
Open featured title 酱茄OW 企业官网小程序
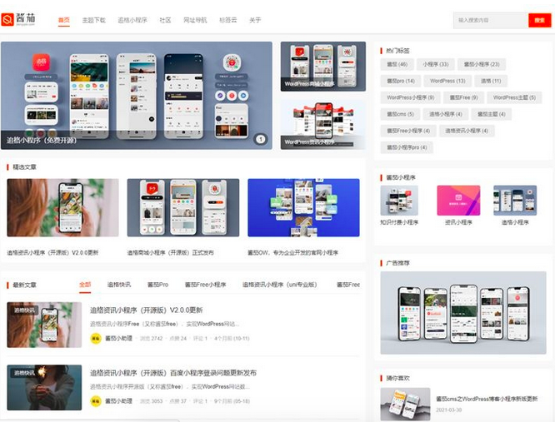click(292, 253)
